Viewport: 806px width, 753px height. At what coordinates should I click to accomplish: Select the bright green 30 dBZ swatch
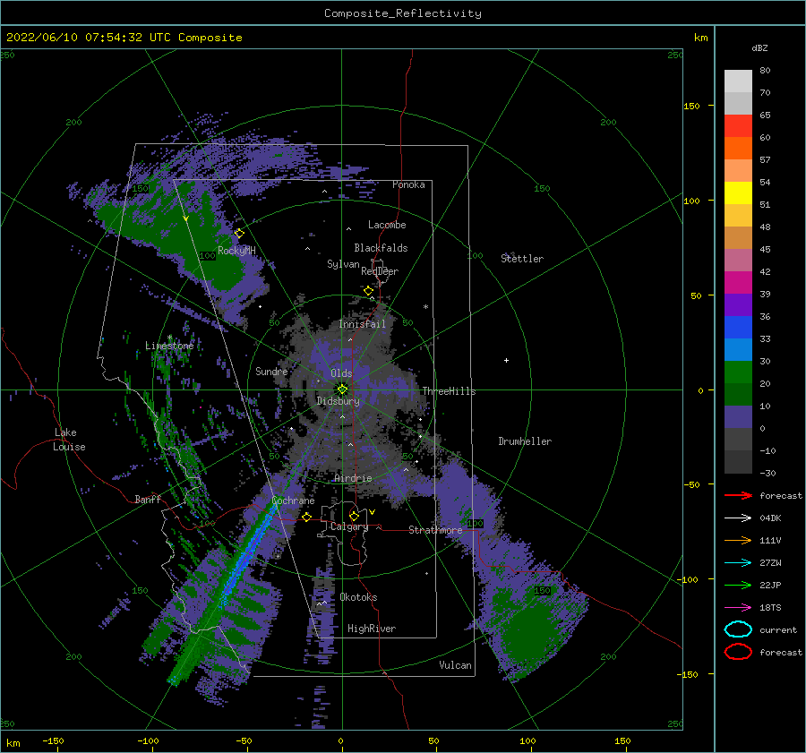(738, 372)
